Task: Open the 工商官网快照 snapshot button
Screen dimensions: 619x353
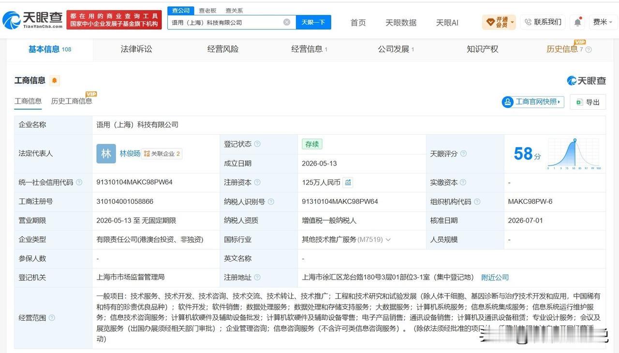Action: [533, 102]
